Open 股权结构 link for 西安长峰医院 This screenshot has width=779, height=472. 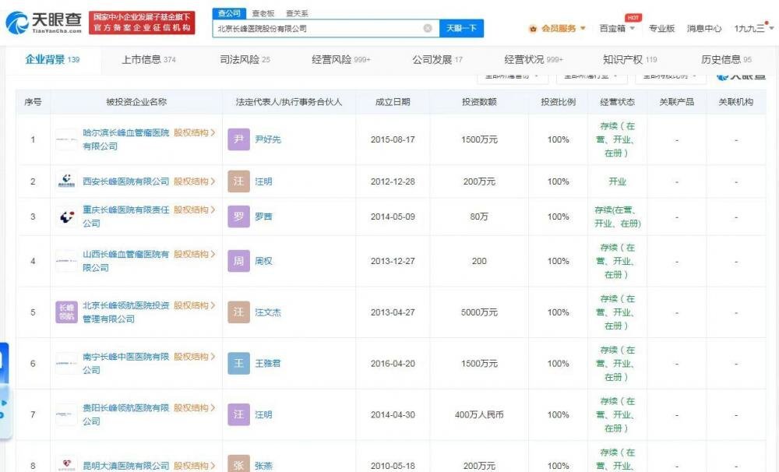tap(194, 181)
